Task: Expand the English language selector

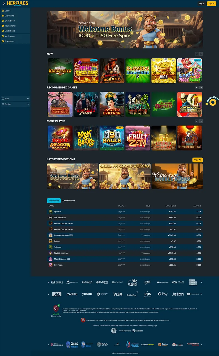Action: point(15,104)
